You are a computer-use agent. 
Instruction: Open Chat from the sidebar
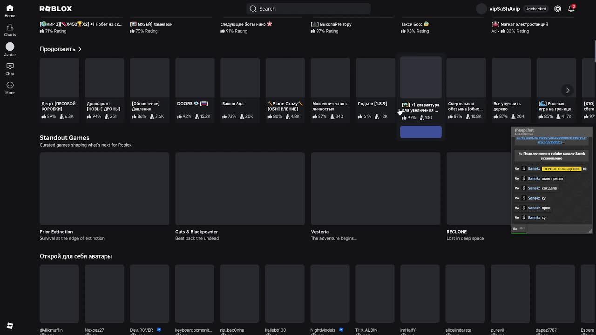click(10, 69)
